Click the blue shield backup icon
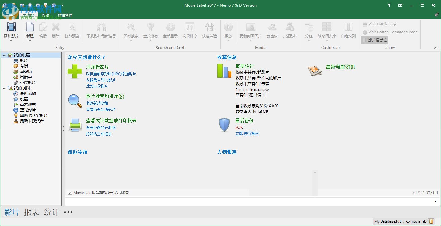This screenshot has height=226, width=441. coord(224,125)
